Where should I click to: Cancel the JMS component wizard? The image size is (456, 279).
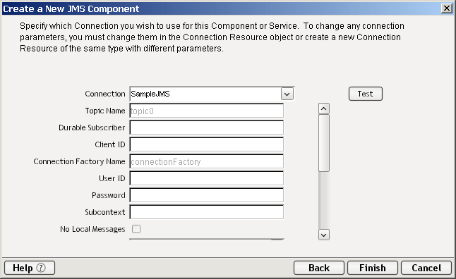[426, 268]
